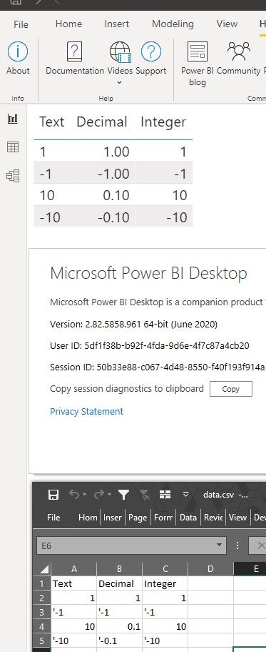266x652 pixels.
Task: Switch to Report view in sidebar
Action: point(13,119)
